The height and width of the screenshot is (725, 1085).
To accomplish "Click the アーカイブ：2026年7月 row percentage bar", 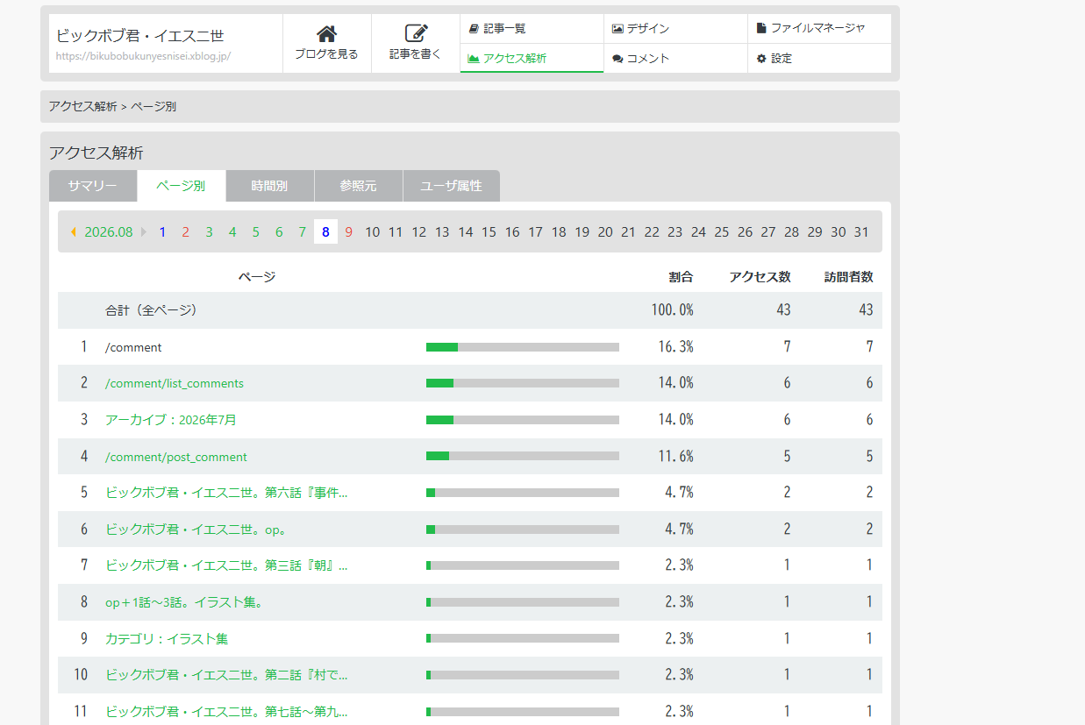I will 523,420.
